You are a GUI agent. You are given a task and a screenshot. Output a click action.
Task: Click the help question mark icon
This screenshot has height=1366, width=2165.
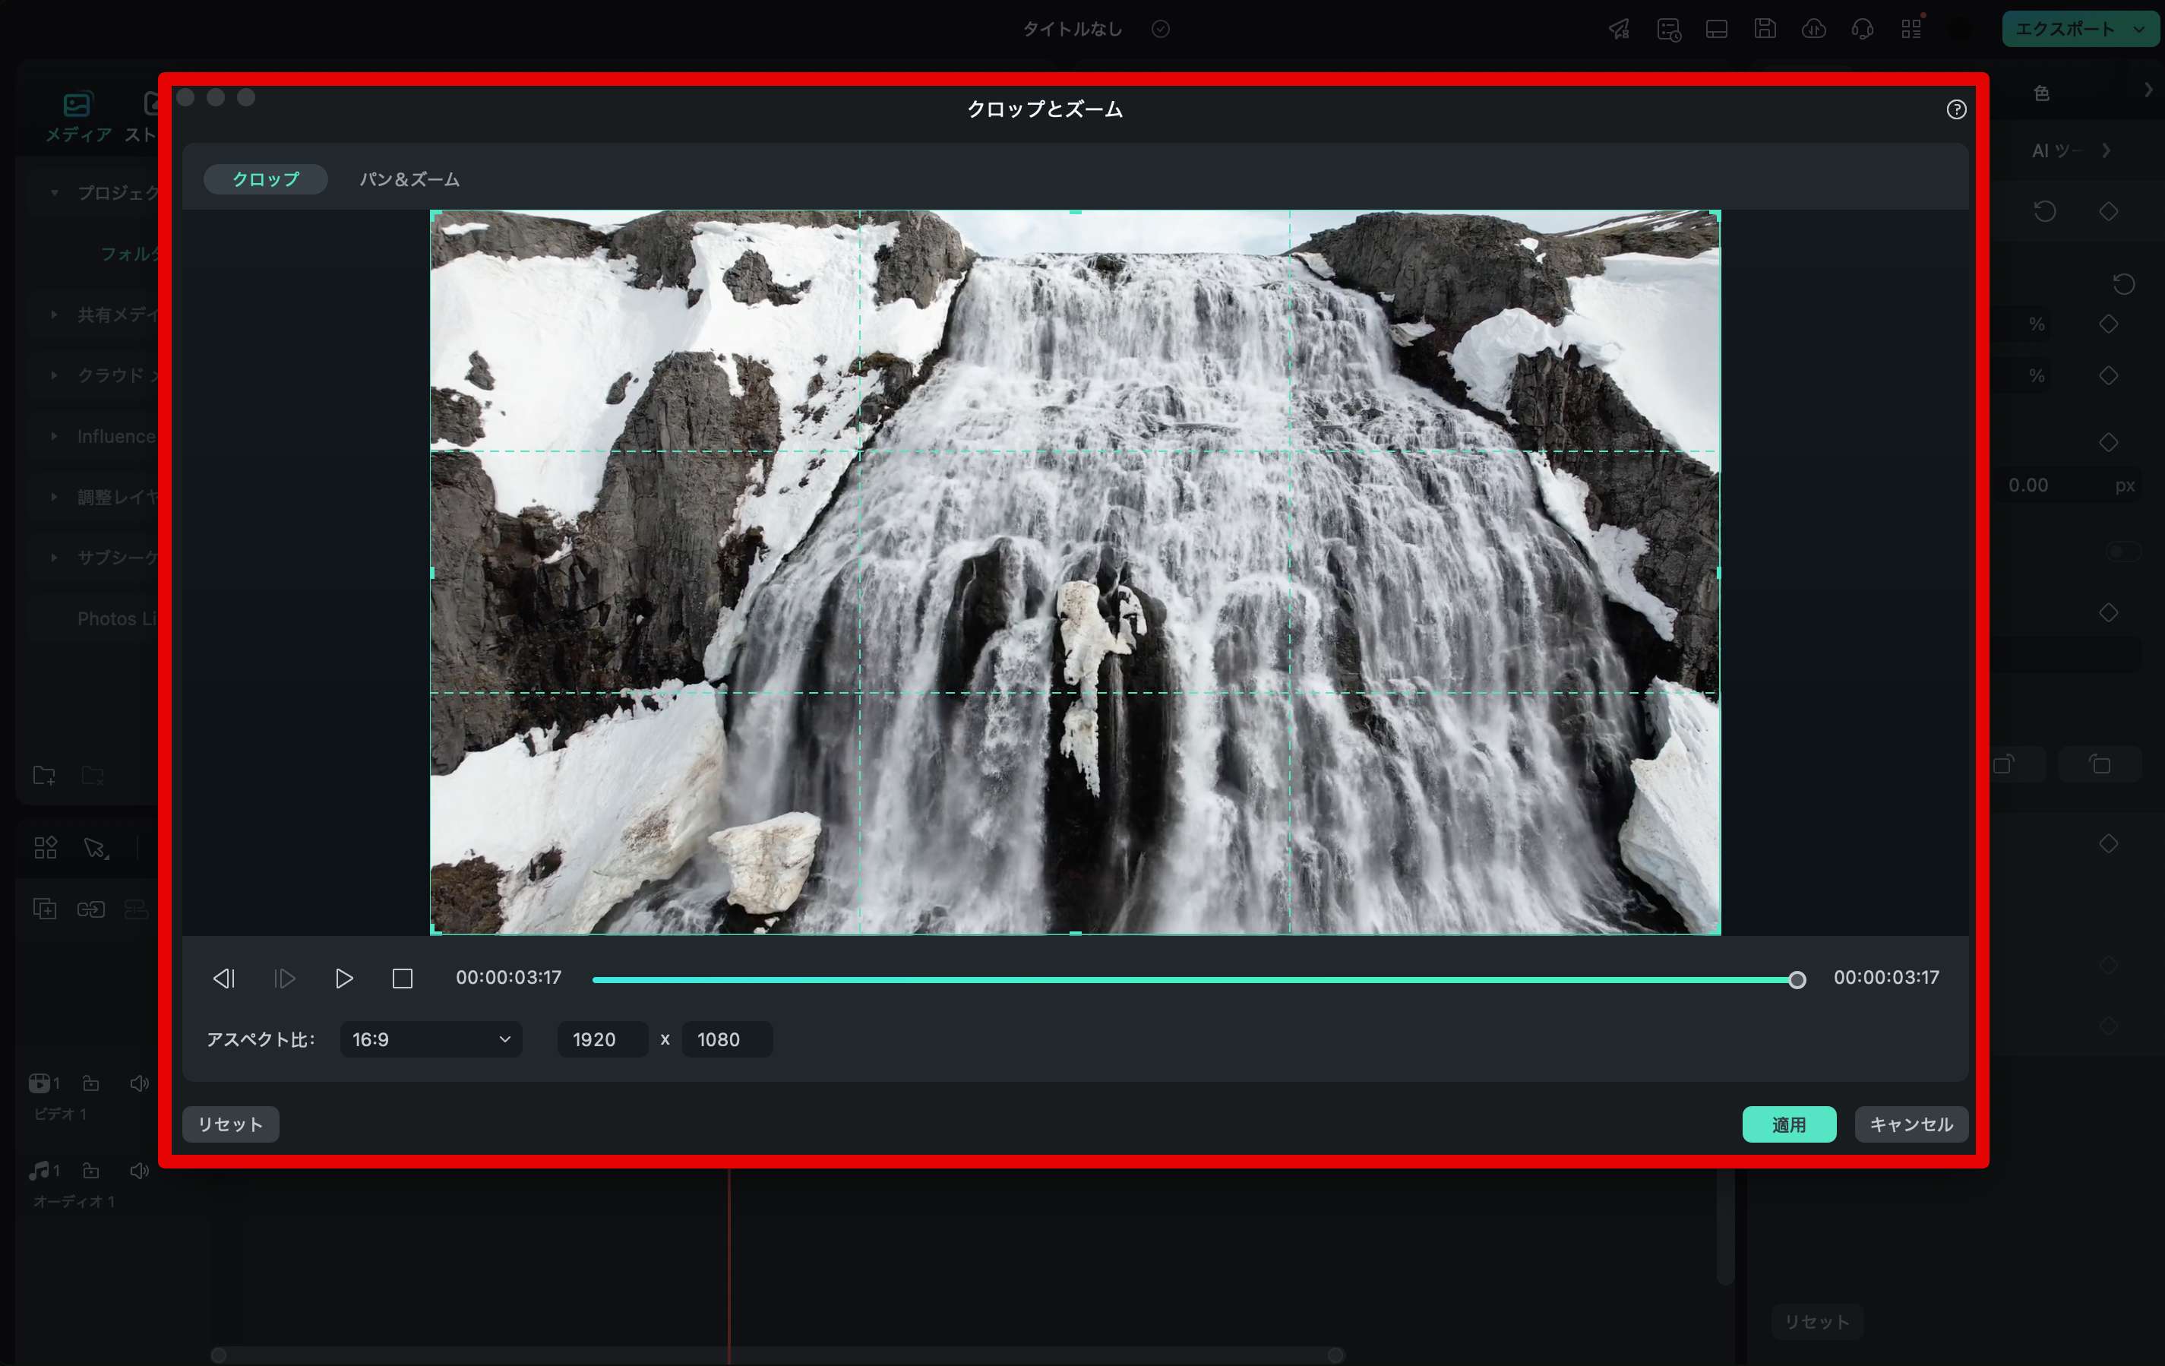[x=1955, y=109]
